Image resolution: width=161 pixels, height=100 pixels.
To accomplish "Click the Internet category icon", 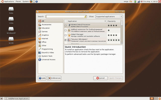I will (40, 38).
